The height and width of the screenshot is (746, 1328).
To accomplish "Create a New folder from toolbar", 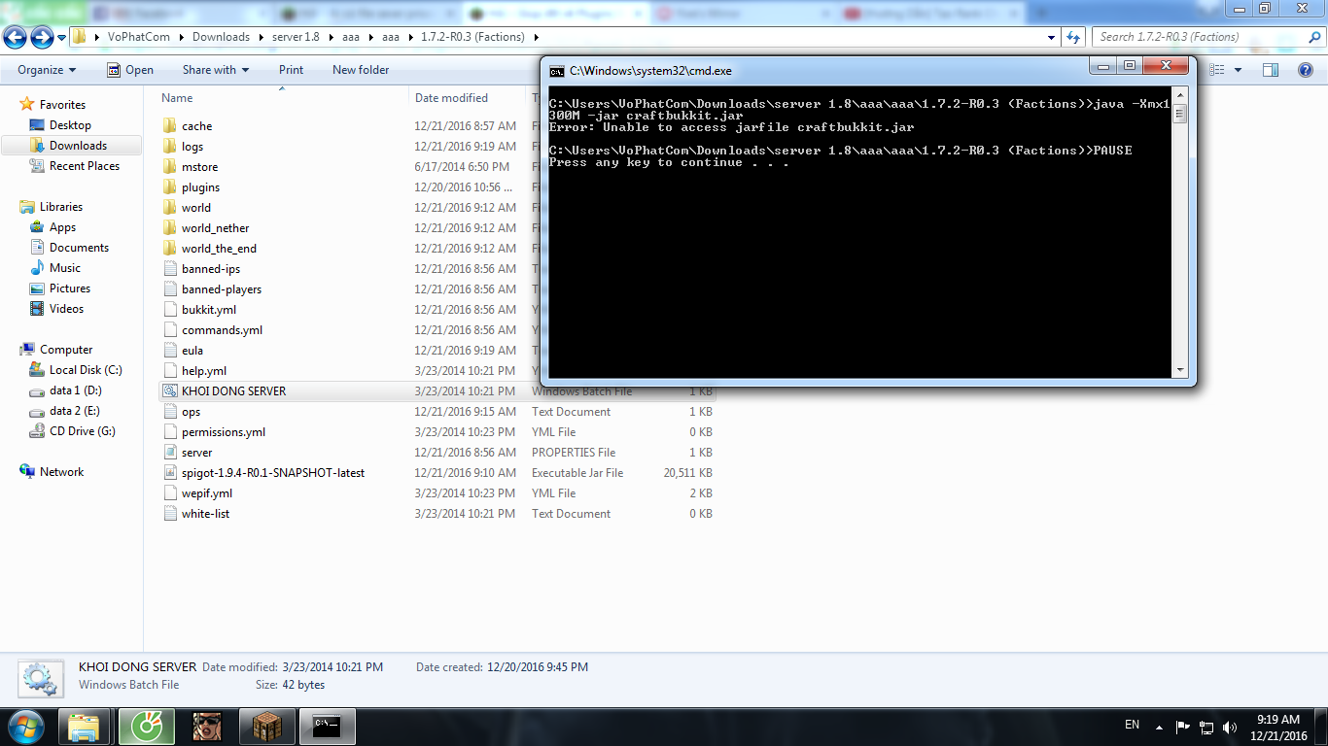I will click(361, 70).
